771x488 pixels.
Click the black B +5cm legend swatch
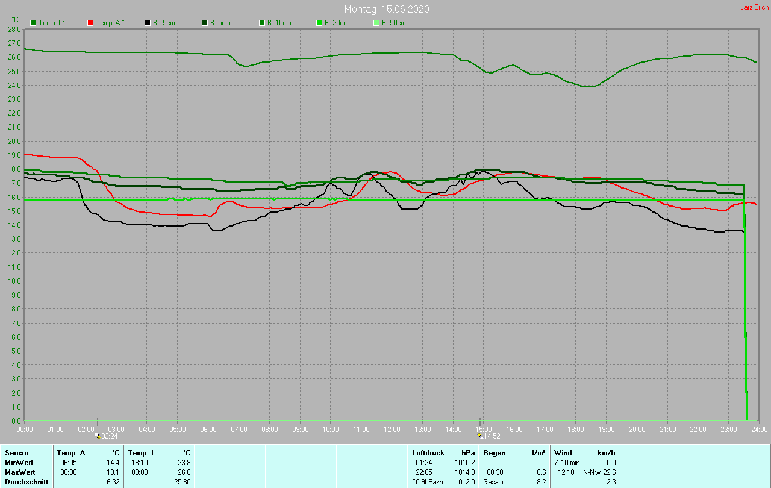click(x=148, y=23)
